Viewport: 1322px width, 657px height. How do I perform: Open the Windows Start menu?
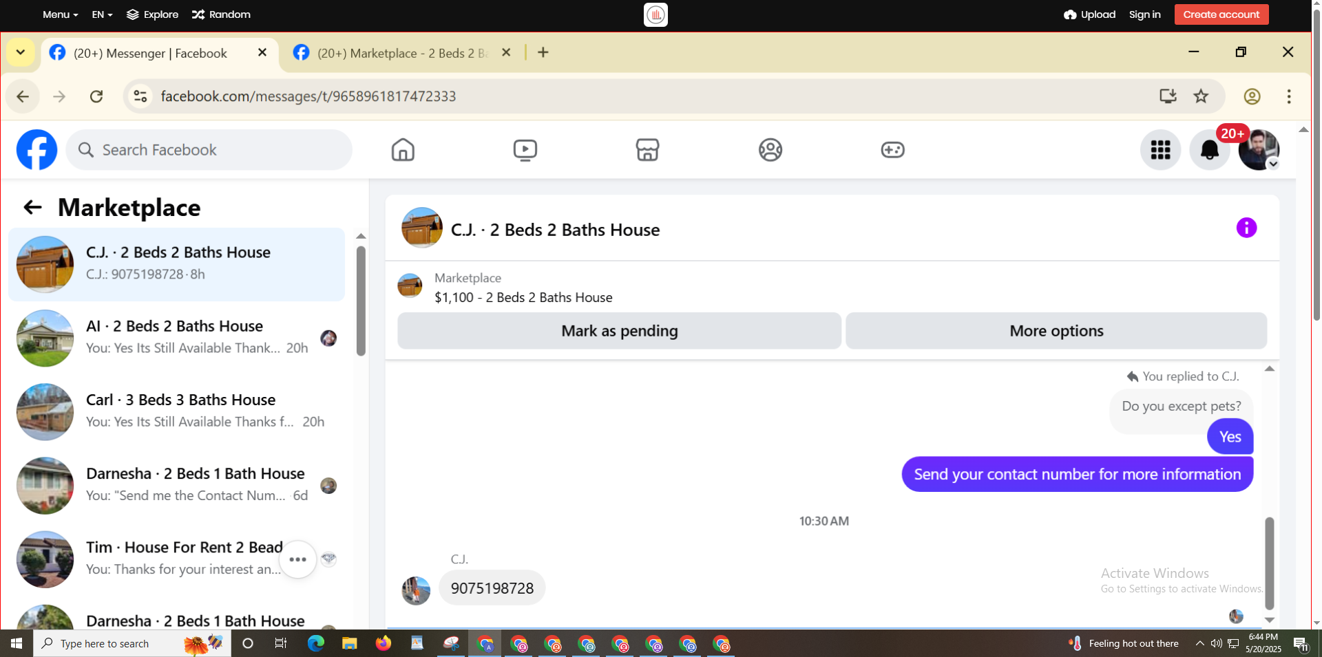coord(17,643)
